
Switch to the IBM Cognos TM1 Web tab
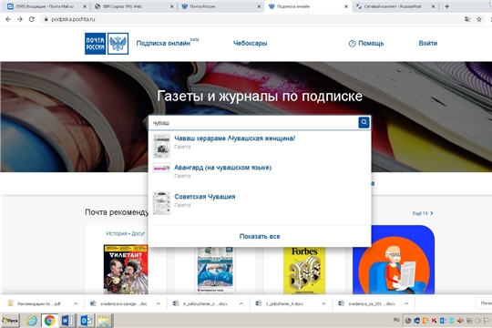click(133, 6)
